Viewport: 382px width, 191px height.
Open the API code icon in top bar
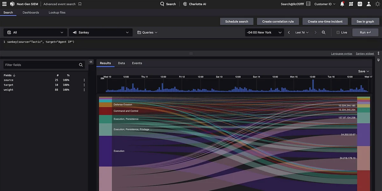point(360,4)
